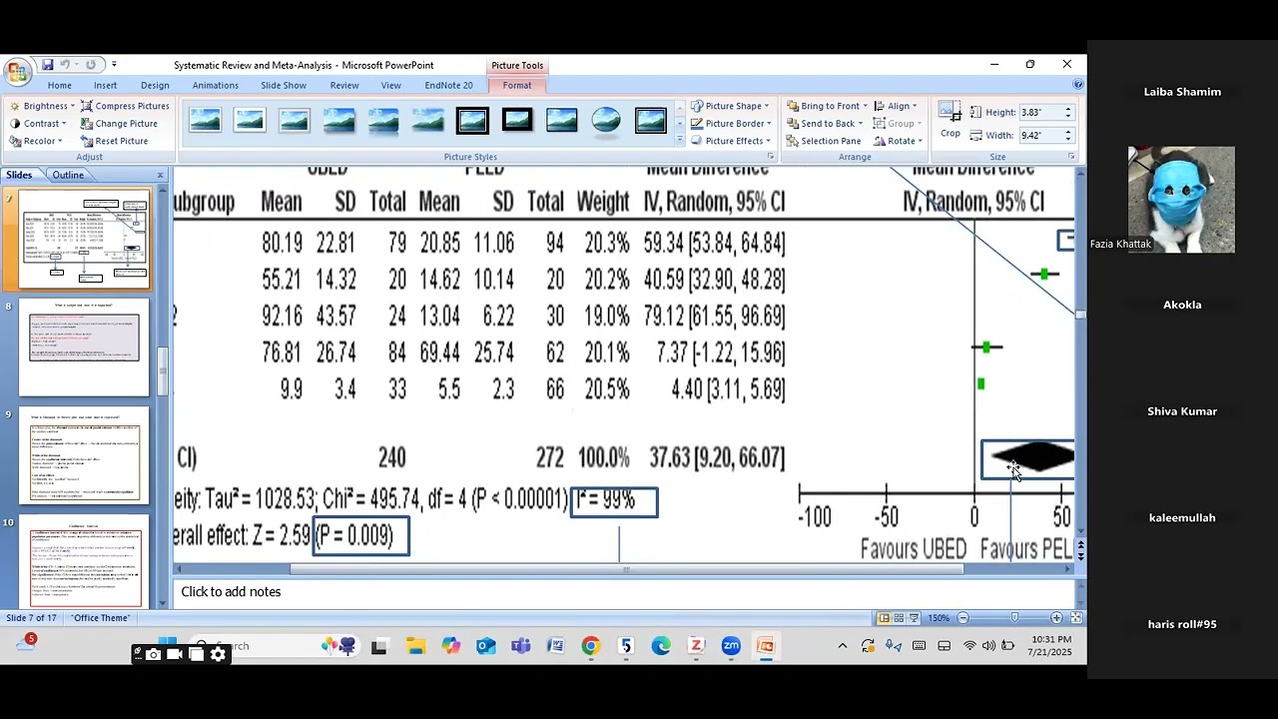Open the Office Button menu
This screenshot has width=1278, height=719.
pyautogui.click(x=17, y=72)
